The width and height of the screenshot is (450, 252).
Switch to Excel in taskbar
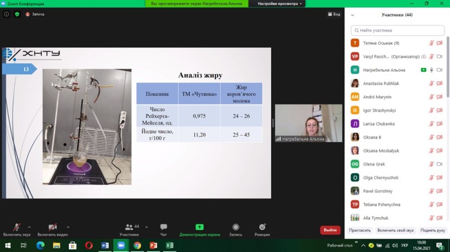(170, 245)
